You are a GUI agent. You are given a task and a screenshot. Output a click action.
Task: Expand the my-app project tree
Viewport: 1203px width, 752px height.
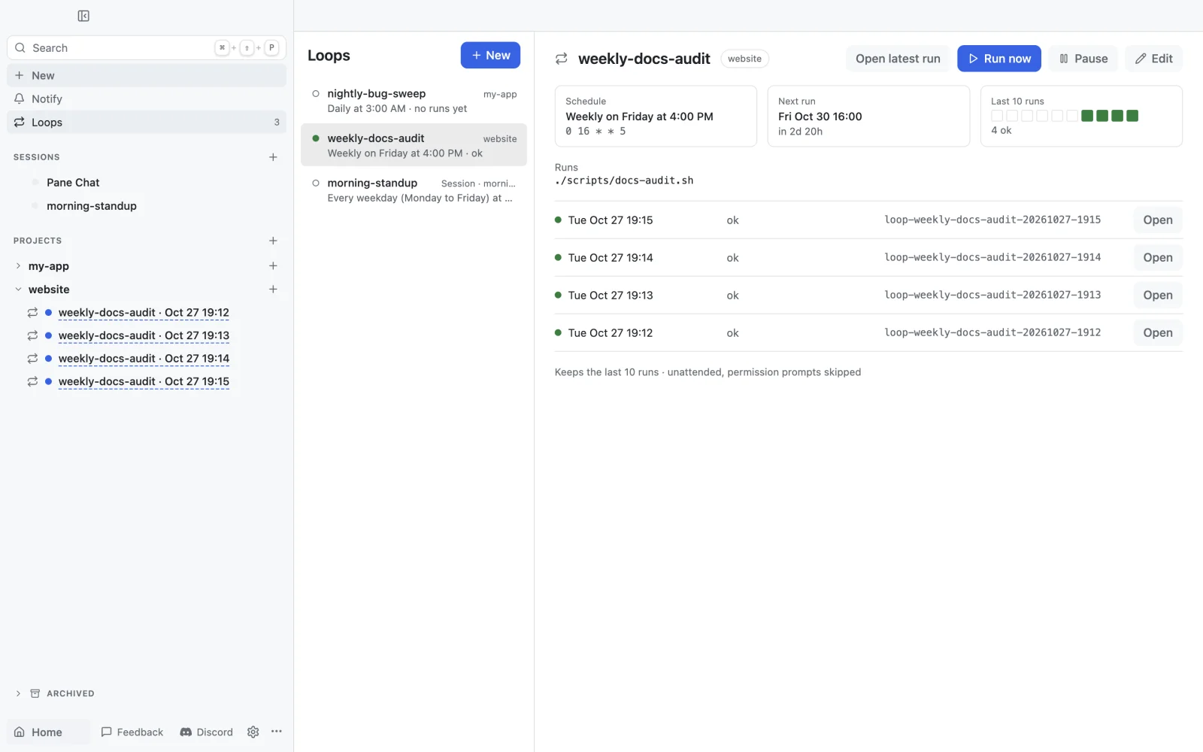[x=18, y=266]
